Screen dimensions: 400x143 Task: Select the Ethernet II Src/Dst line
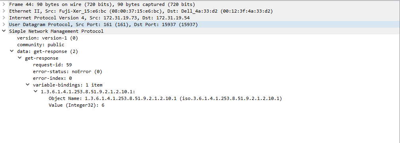tap(141, 11)
